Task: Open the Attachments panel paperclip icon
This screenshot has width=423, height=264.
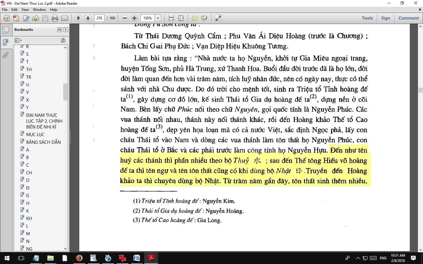Action: 6,55
